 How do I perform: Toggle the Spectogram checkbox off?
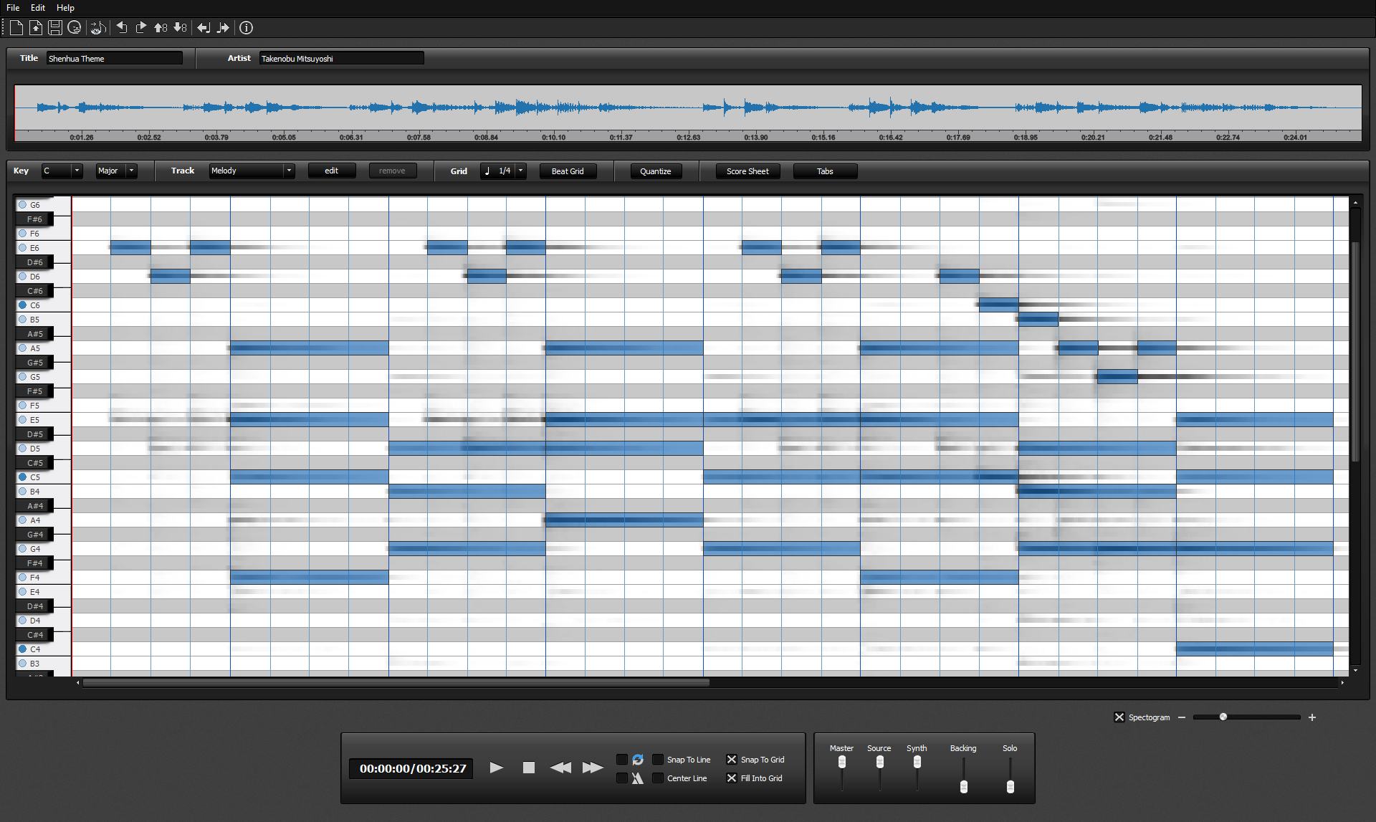(1119, 717)
